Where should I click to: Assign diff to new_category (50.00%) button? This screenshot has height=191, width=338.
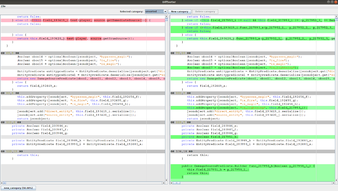[18, 188]
